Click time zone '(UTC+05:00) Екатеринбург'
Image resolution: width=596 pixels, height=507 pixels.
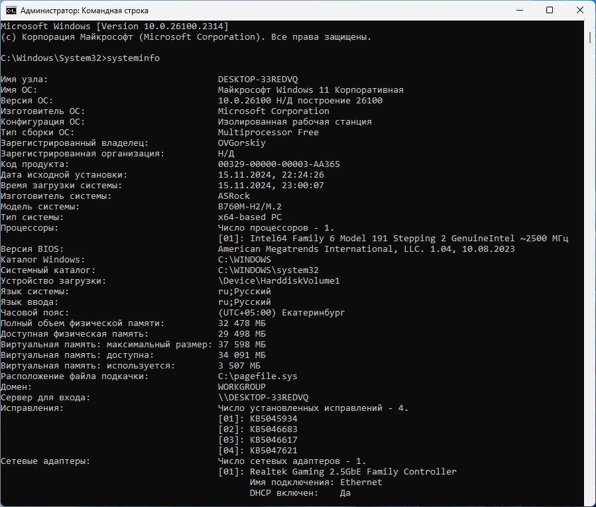[281, 313]
